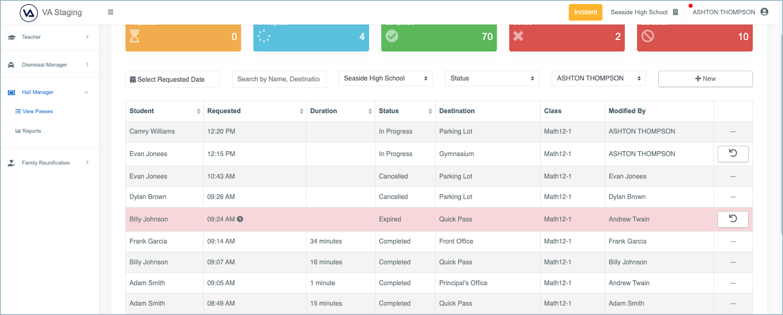
Task: Click the green Completed count card showing 70
Action: pos(439,37)
